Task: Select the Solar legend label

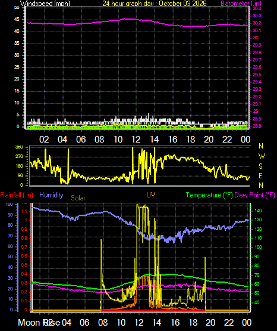Action: (78, 198)
